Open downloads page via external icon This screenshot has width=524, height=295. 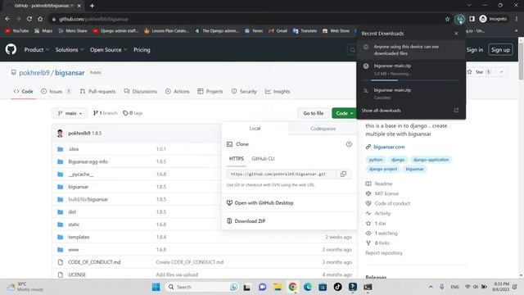(456, 111)
